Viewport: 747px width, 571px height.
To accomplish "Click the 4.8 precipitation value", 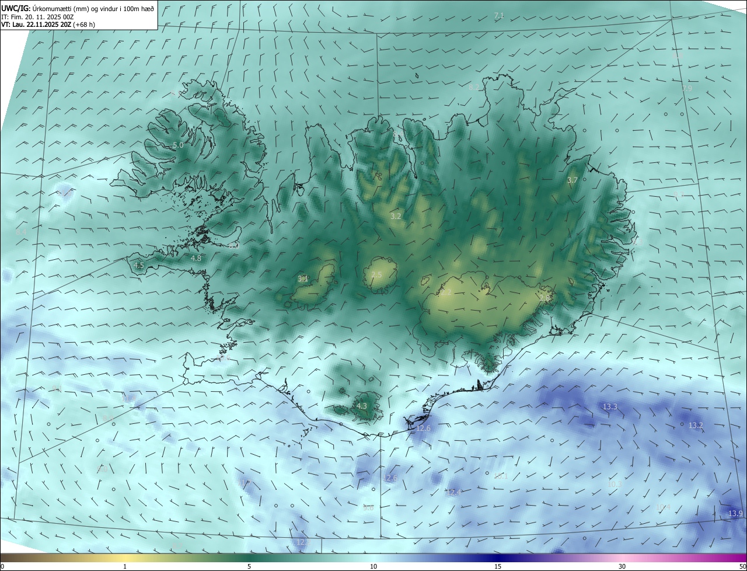I will (196, 258).
